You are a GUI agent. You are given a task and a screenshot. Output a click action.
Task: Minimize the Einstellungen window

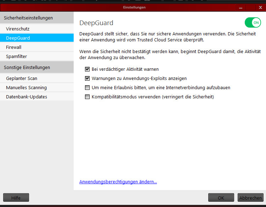click(240, 7)
